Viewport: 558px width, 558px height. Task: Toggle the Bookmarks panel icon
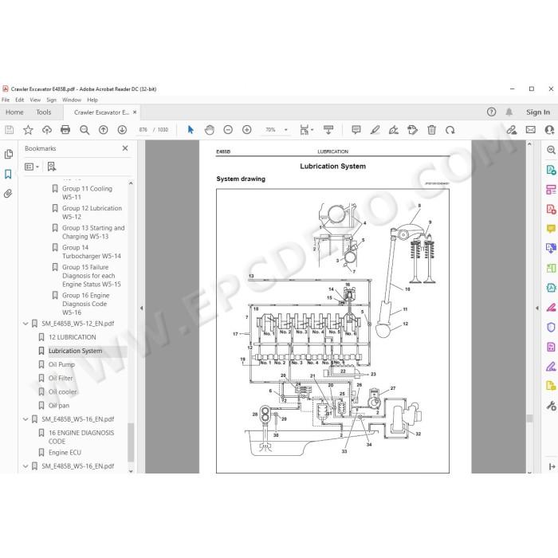[8, 174]
